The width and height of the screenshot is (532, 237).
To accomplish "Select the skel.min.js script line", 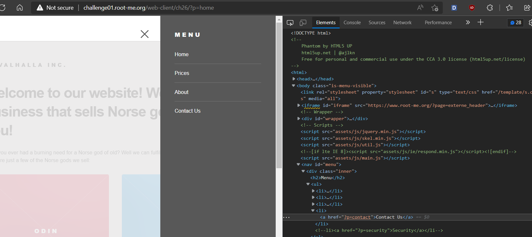I will pos(360,138).
